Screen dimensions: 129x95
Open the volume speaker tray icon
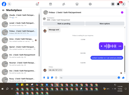tap(115, 89)
